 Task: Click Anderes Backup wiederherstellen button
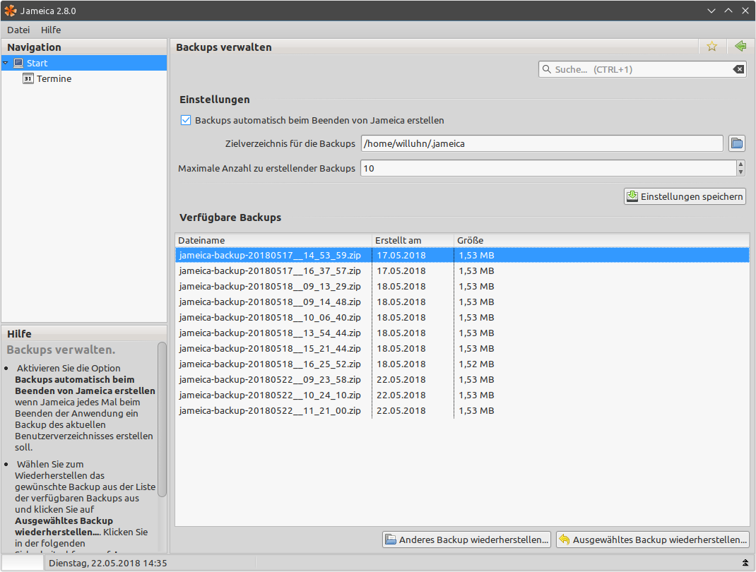tap(467, 540)
